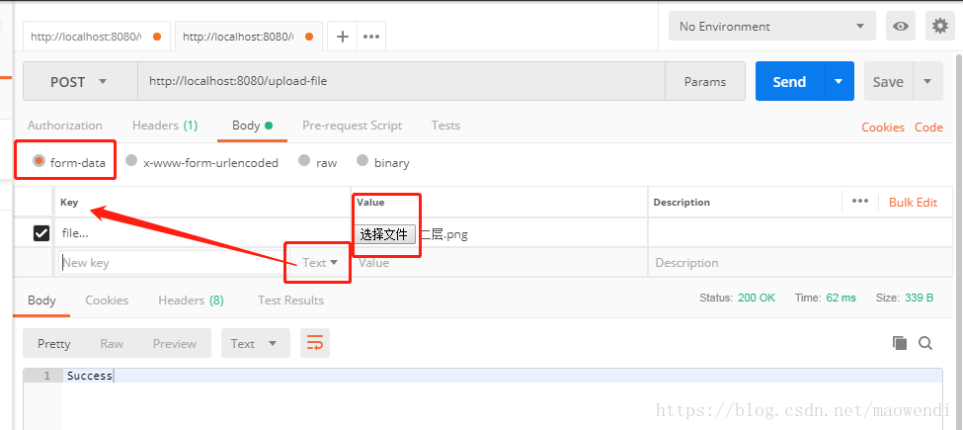Open the response Headers (8) tab
Screen dimensions: 963x430
point(191,301)
